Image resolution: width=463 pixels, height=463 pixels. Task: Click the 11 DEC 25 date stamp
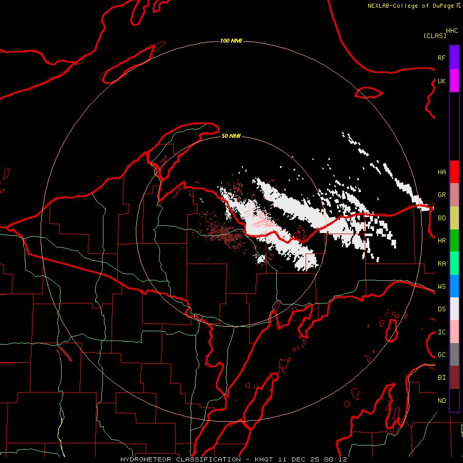tap(299, 459)
